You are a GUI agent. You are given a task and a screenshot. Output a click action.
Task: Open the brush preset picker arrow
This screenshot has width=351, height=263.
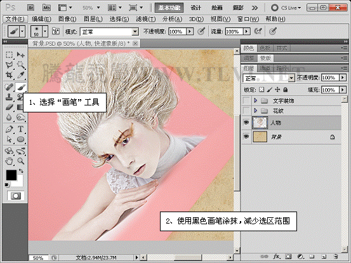(45, 31)
